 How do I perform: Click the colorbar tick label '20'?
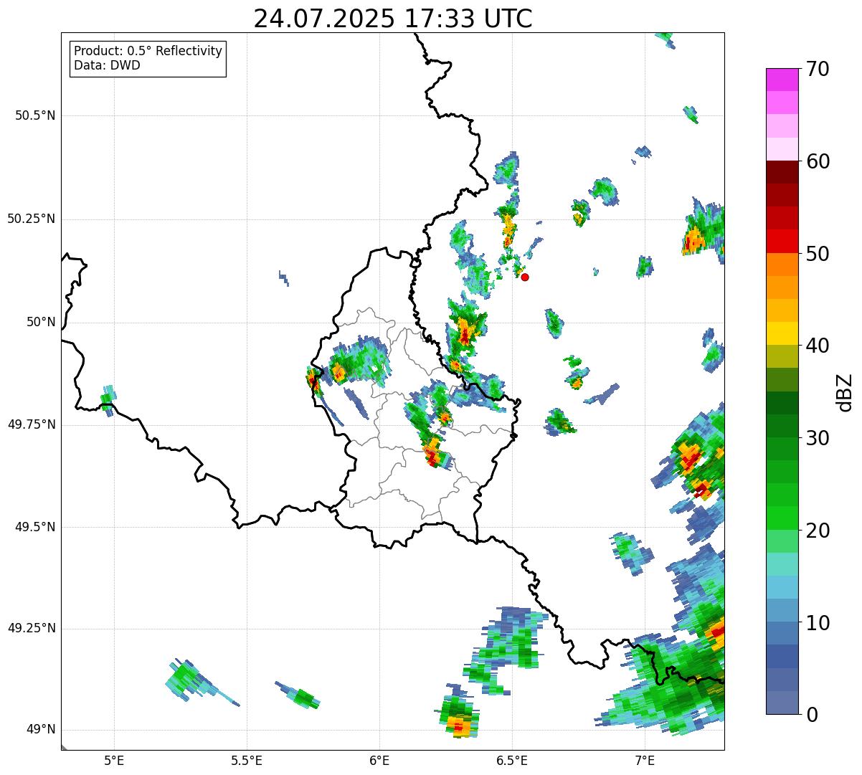[818, 531]
